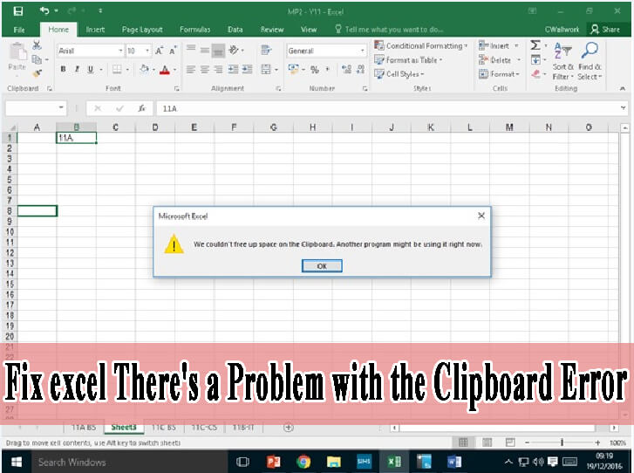634x473 pixels.
Task: Expand the formula bar chevron
Action: tap(623, 107)
